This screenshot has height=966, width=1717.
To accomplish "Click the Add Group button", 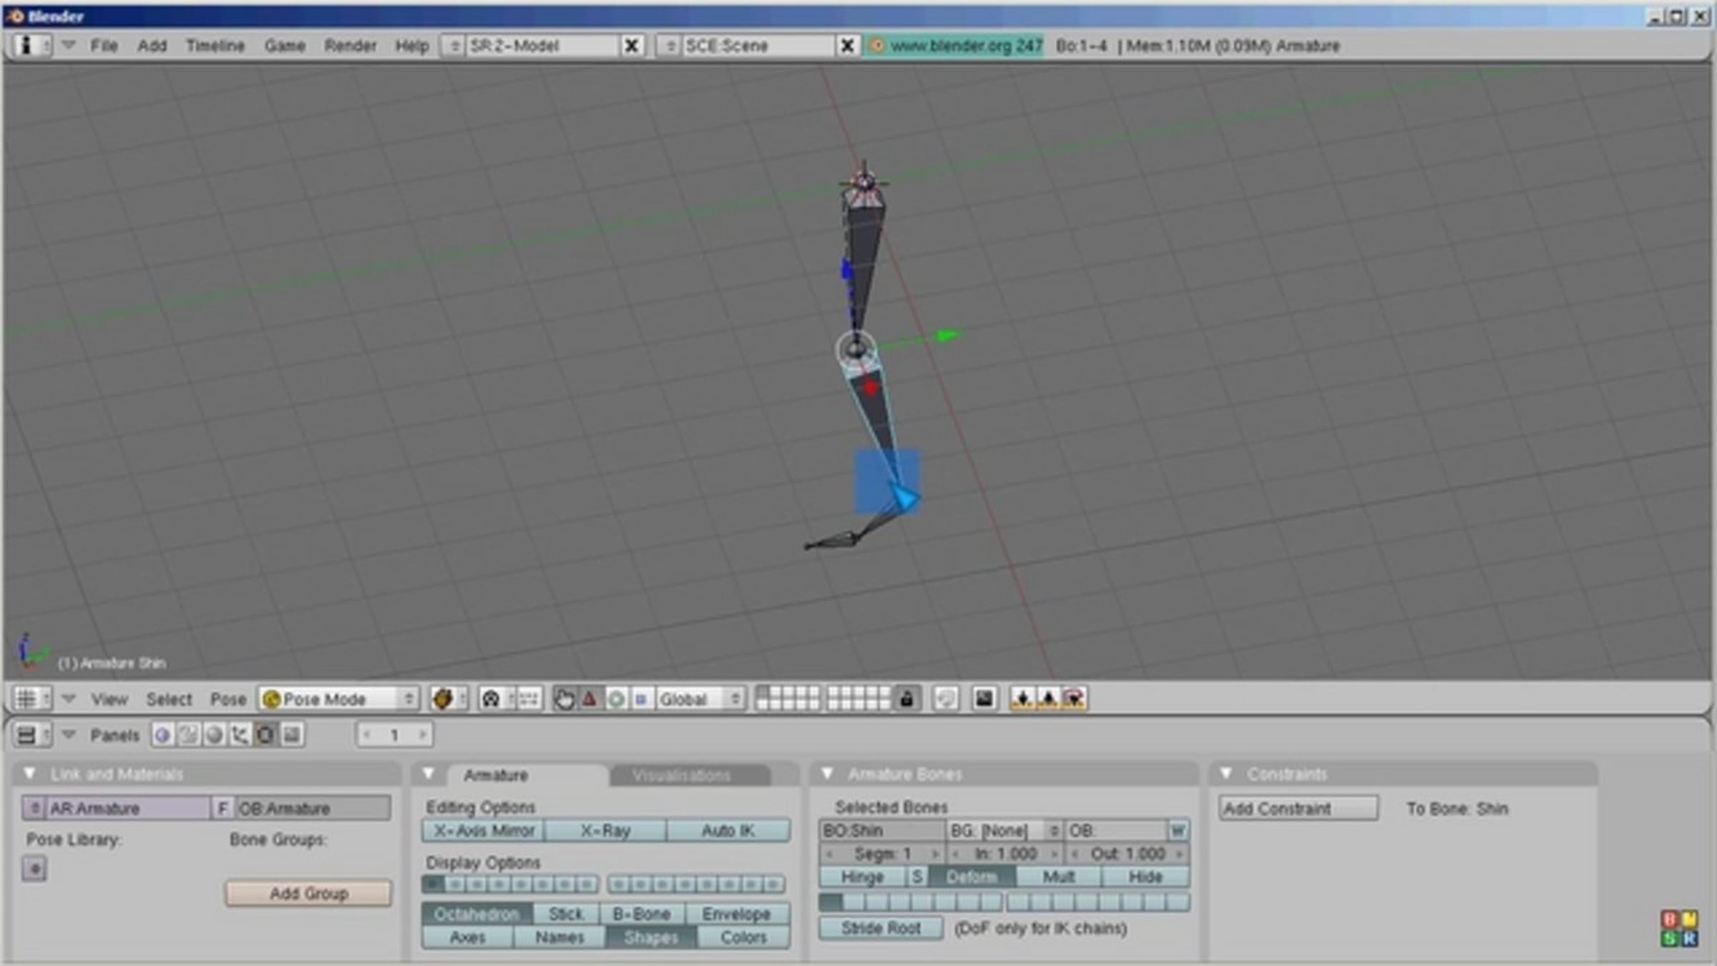I will point(309,893).
